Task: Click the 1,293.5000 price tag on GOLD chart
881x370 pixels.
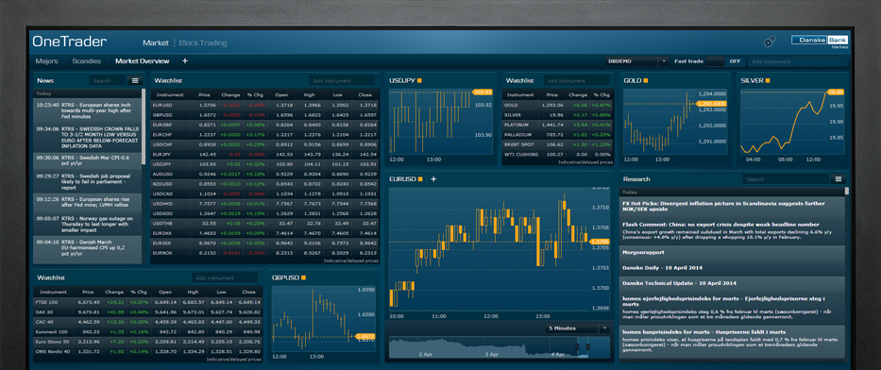Action: pyautogui.click(x=711, y=104)
